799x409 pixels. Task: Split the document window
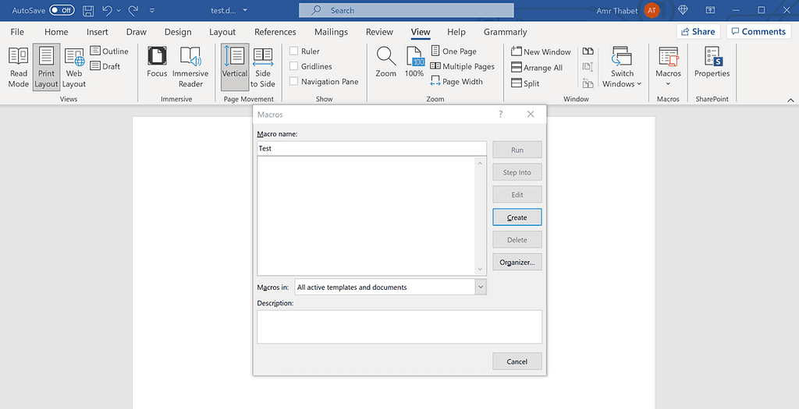click(x=525, y=83)
